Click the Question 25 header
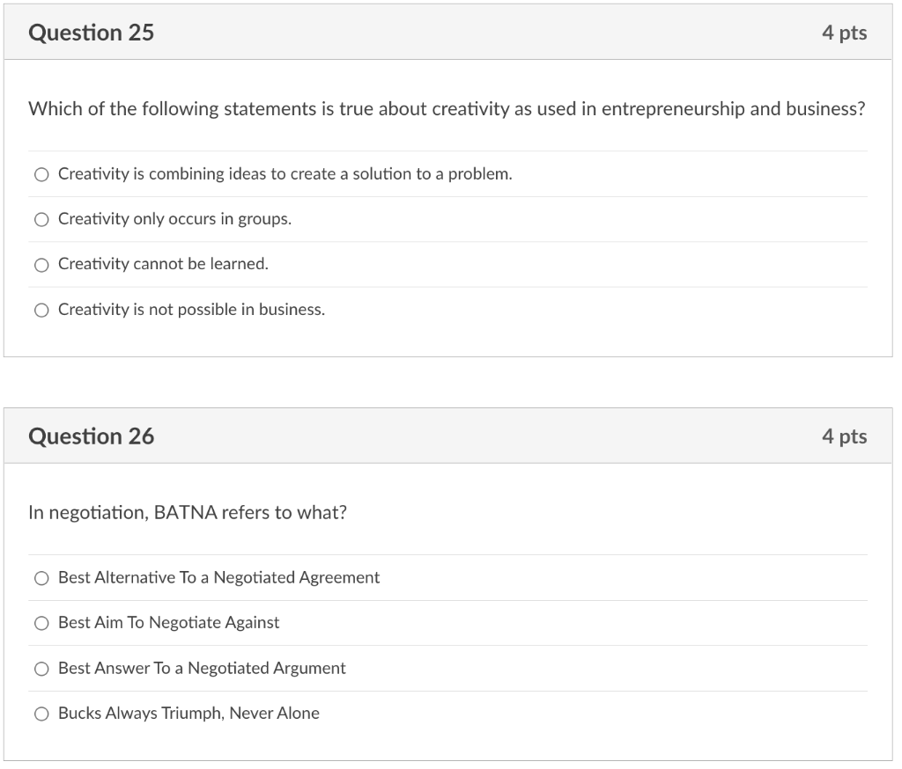 click(x=92, y=33)
